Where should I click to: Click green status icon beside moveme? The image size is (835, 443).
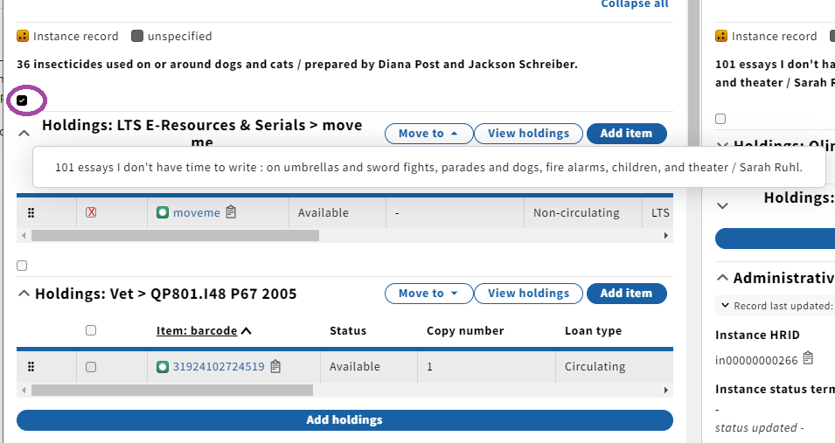coord(163,213)
